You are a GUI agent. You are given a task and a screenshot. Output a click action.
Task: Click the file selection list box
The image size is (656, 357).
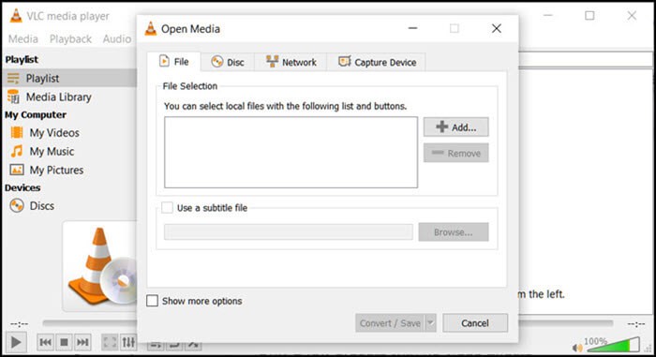291,153
